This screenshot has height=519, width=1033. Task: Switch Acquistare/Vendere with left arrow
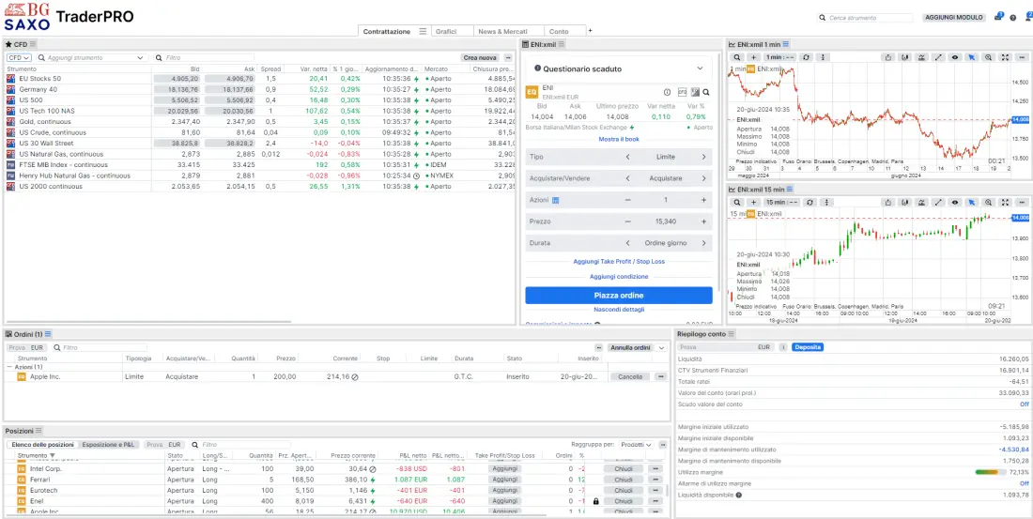coord(627,178)
